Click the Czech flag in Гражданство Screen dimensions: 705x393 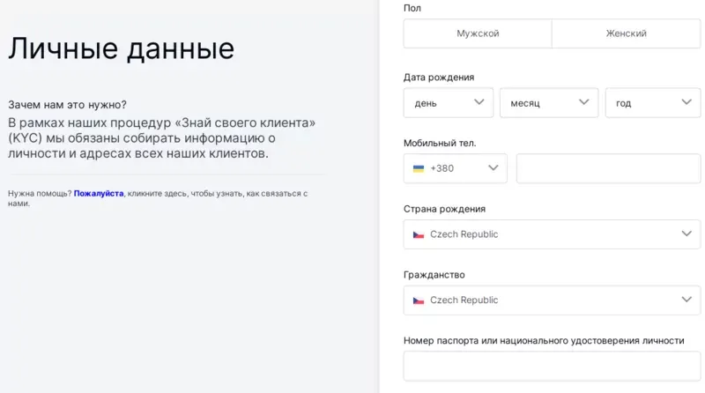(419, 300)
